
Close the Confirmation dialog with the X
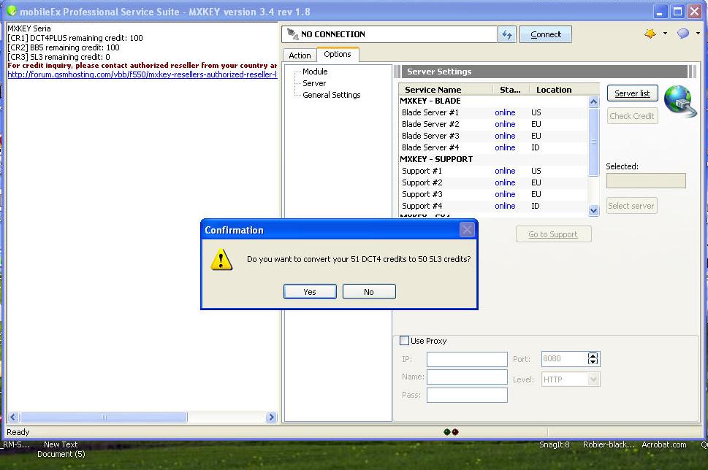[467, 230]
